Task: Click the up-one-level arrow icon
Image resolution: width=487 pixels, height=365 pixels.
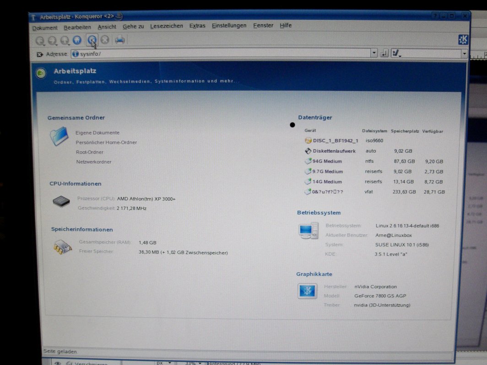Action: (65, 40)
